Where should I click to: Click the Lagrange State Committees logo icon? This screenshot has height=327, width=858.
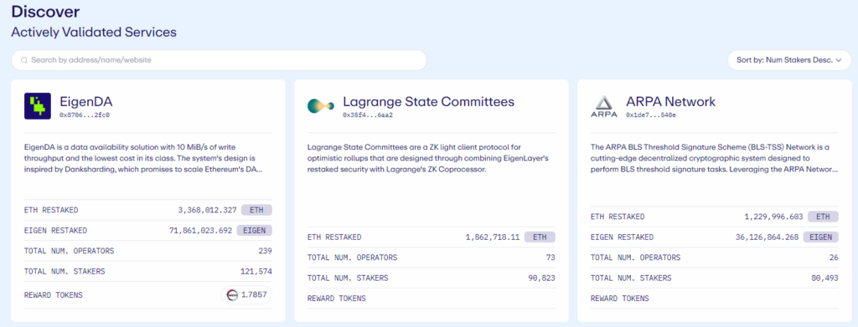pos(321,106)
